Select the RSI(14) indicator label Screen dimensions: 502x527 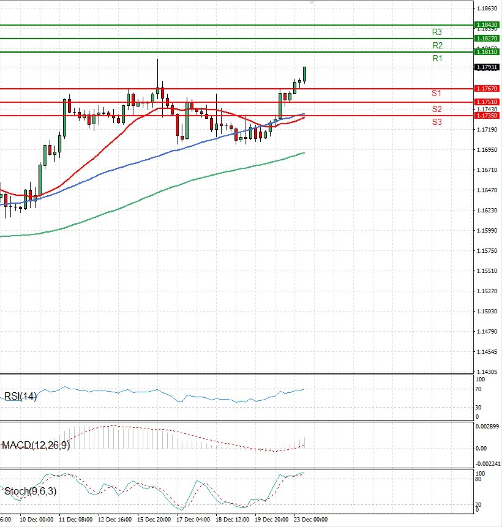(20, 396)
